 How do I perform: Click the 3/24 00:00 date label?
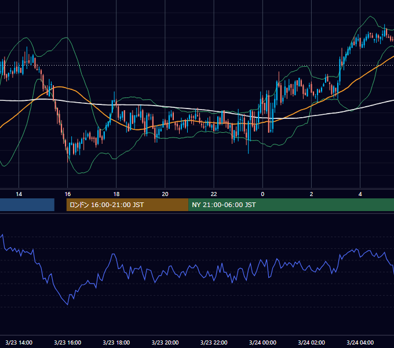(262, 342)
